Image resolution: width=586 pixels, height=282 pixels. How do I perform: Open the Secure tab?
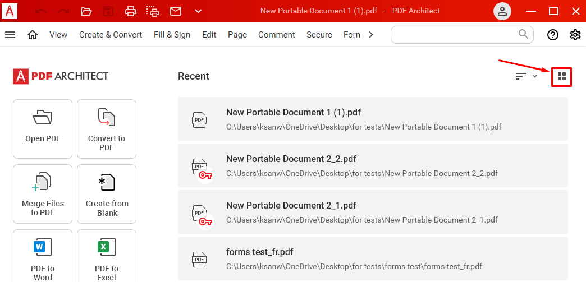pyautogui.click(x=319, y=35)
